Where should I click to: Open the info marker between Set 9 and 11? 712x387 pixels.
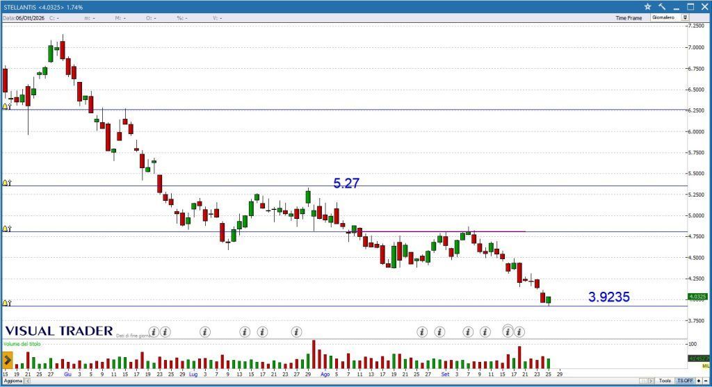point(485,332)
